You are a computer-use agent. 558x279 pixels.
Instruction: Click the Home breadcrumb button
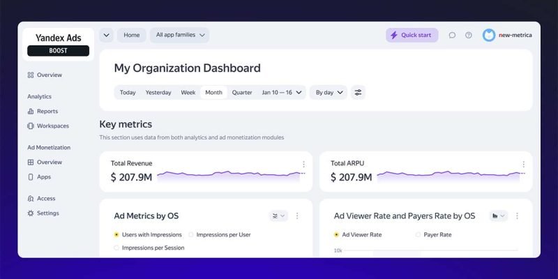click(131, 35)
